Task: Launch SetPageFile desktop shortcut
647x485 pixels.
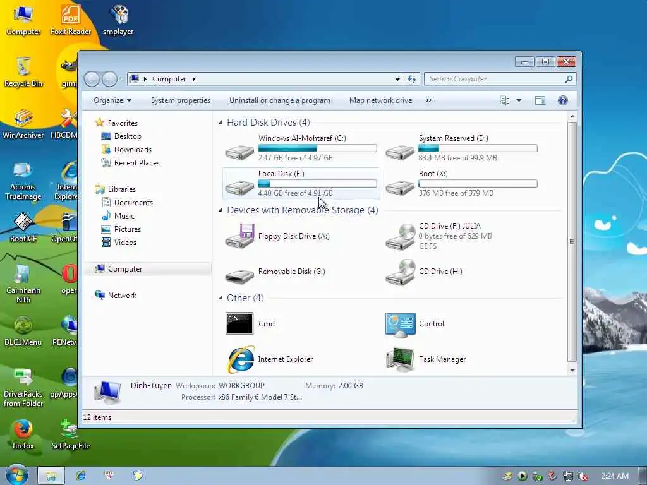Action: [71, 434]
